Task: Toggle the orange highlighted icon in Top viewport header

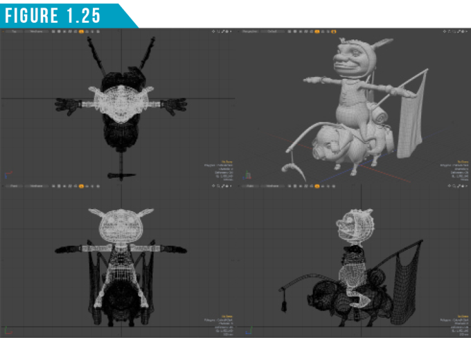Action: click(82, 32)
